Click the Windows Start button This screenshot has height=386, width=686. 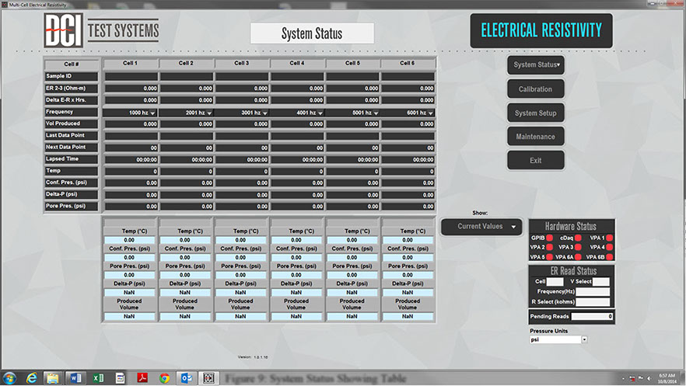tap(10, 378)
